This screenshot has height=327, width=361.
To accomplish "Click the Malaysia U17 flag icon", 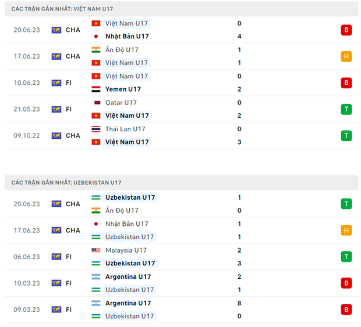I will point(96,250).
